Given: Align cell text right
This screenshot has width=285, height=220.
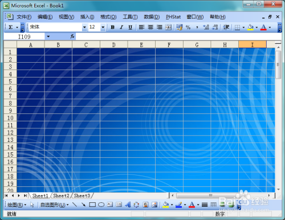Looking at the screenshot, I should (x=160, y=27).
